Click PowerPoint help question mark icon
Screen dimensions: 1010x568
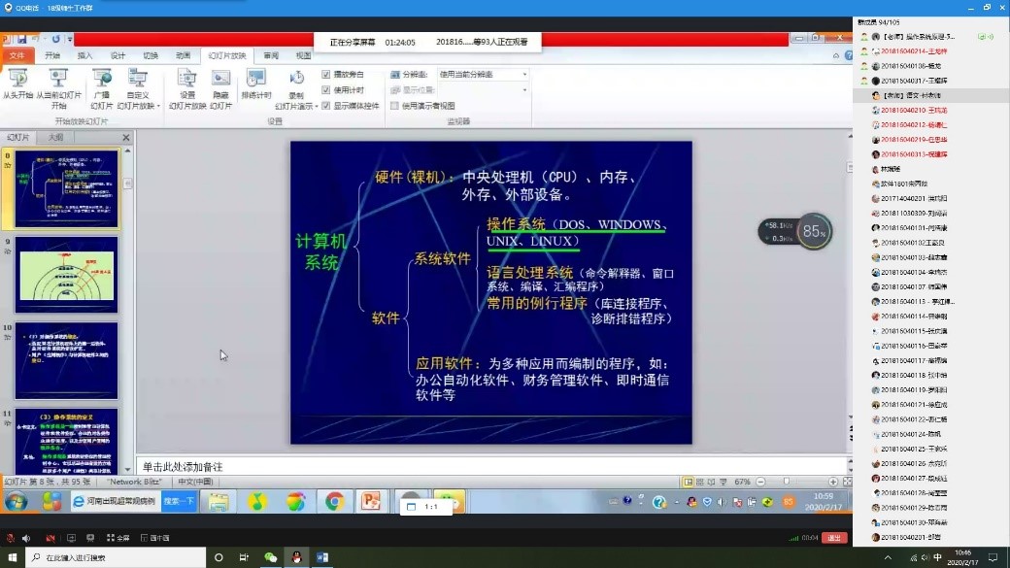[849, 56]
